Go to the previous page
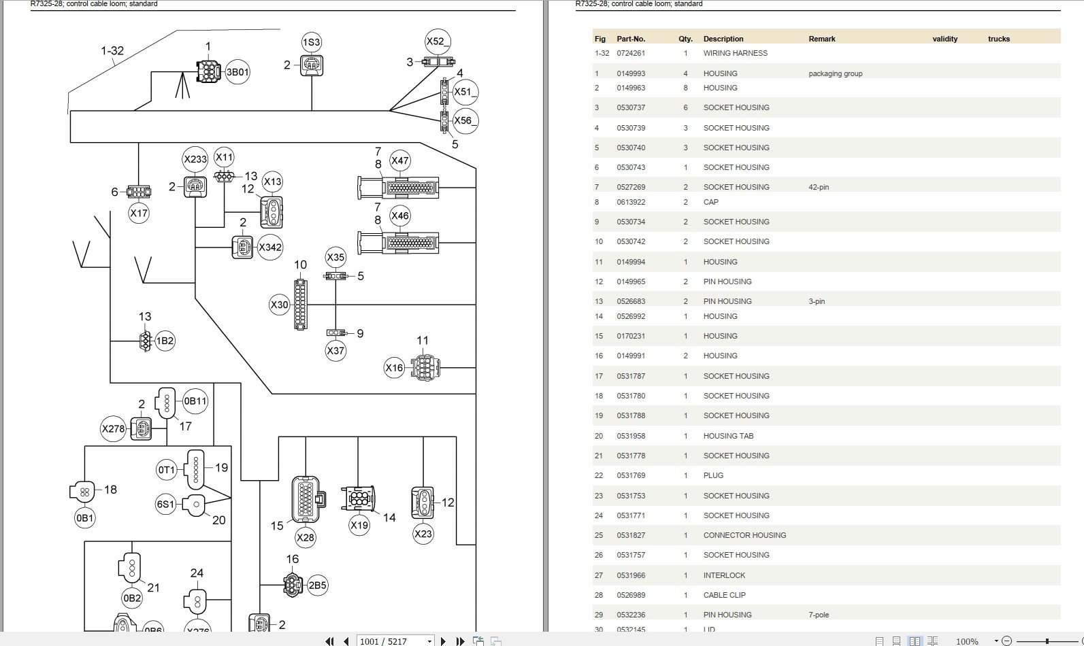The width and height of the screenshot is (1084, 646). pyautogui.click(x=346, y=641)
